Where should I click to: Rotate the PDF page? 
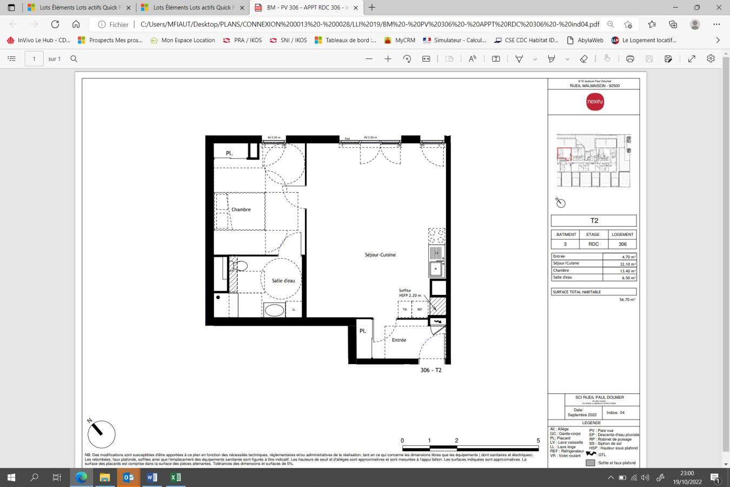[407, 59]
